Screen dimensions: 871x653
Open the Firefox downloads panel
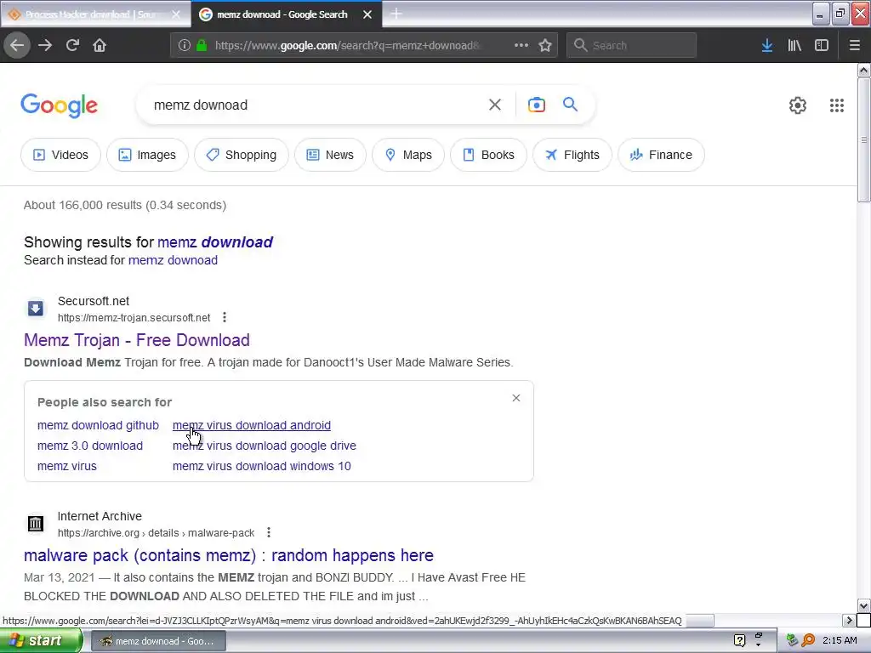pos(767,46)
